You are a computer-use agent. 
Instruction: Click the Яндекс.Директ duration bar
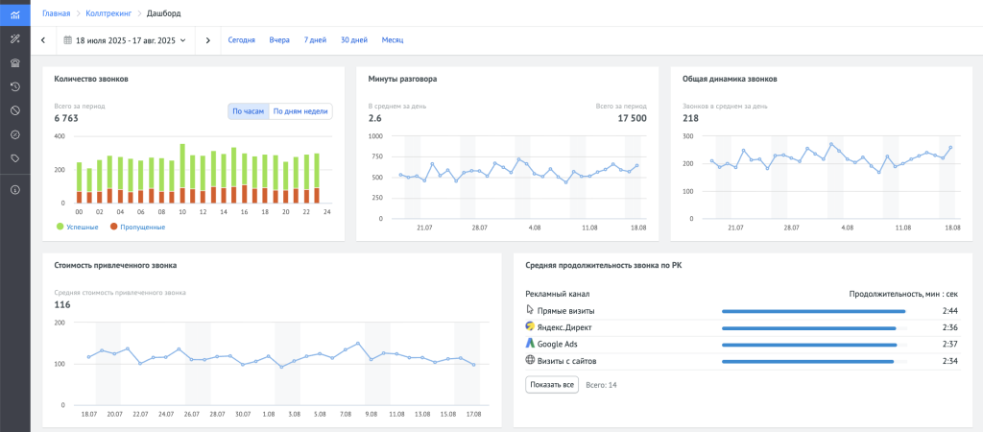(809, 327)
